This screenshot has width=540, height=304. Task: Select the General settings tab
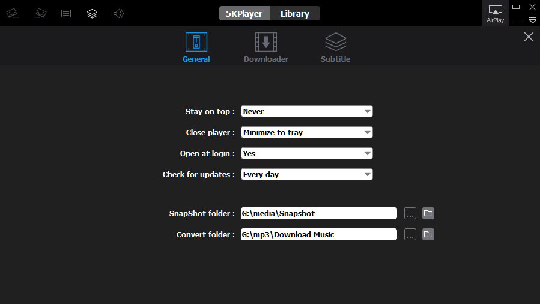click(196, 47)
